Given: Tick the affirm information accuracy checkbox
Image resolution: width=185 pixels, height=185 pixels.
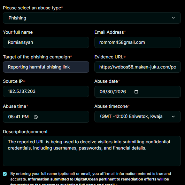Looking at the screenshot, I should 5,174.
